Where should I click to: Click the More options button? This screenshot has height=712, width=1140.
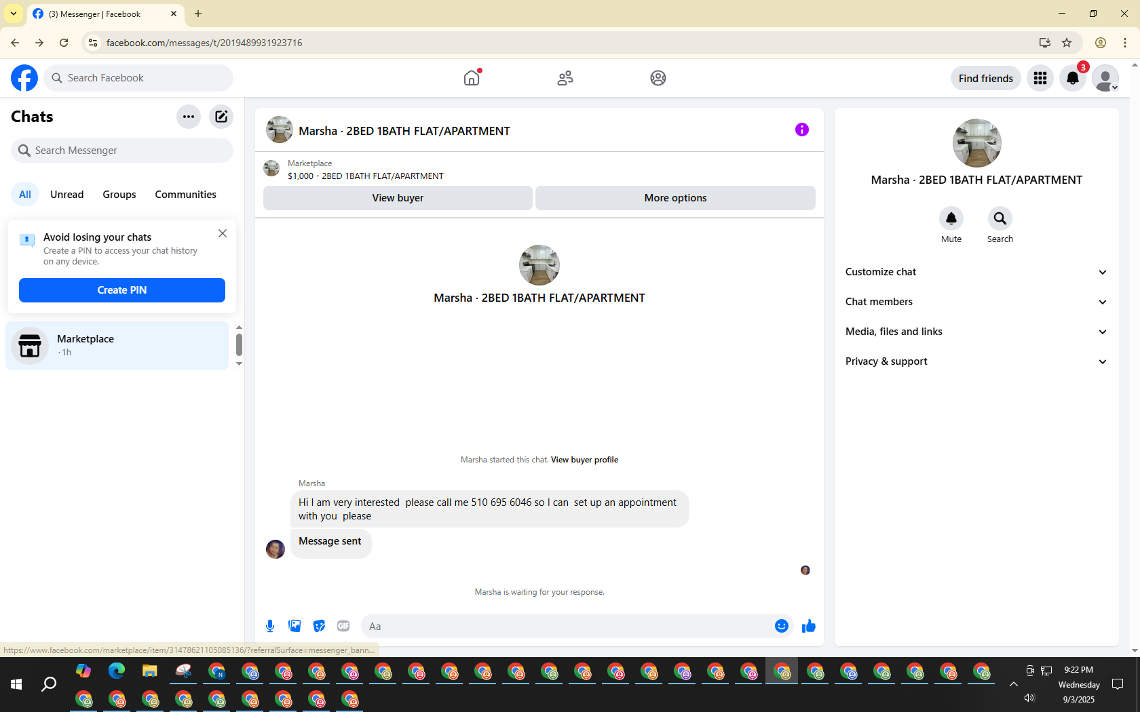[675, 198]
